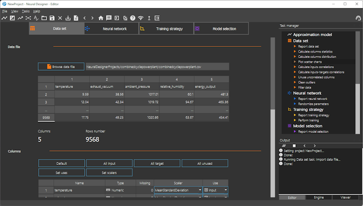Open project using the folder icon
The image size is (363, 206).
[x=44, y=18]
